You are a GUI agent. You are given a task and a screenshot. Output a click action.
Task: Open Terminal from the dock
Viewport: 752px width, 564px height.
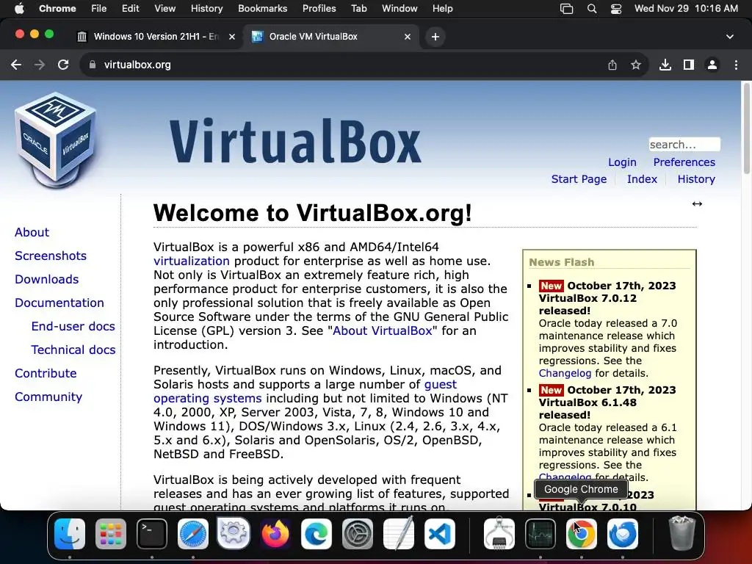click(x=151, y=534)
